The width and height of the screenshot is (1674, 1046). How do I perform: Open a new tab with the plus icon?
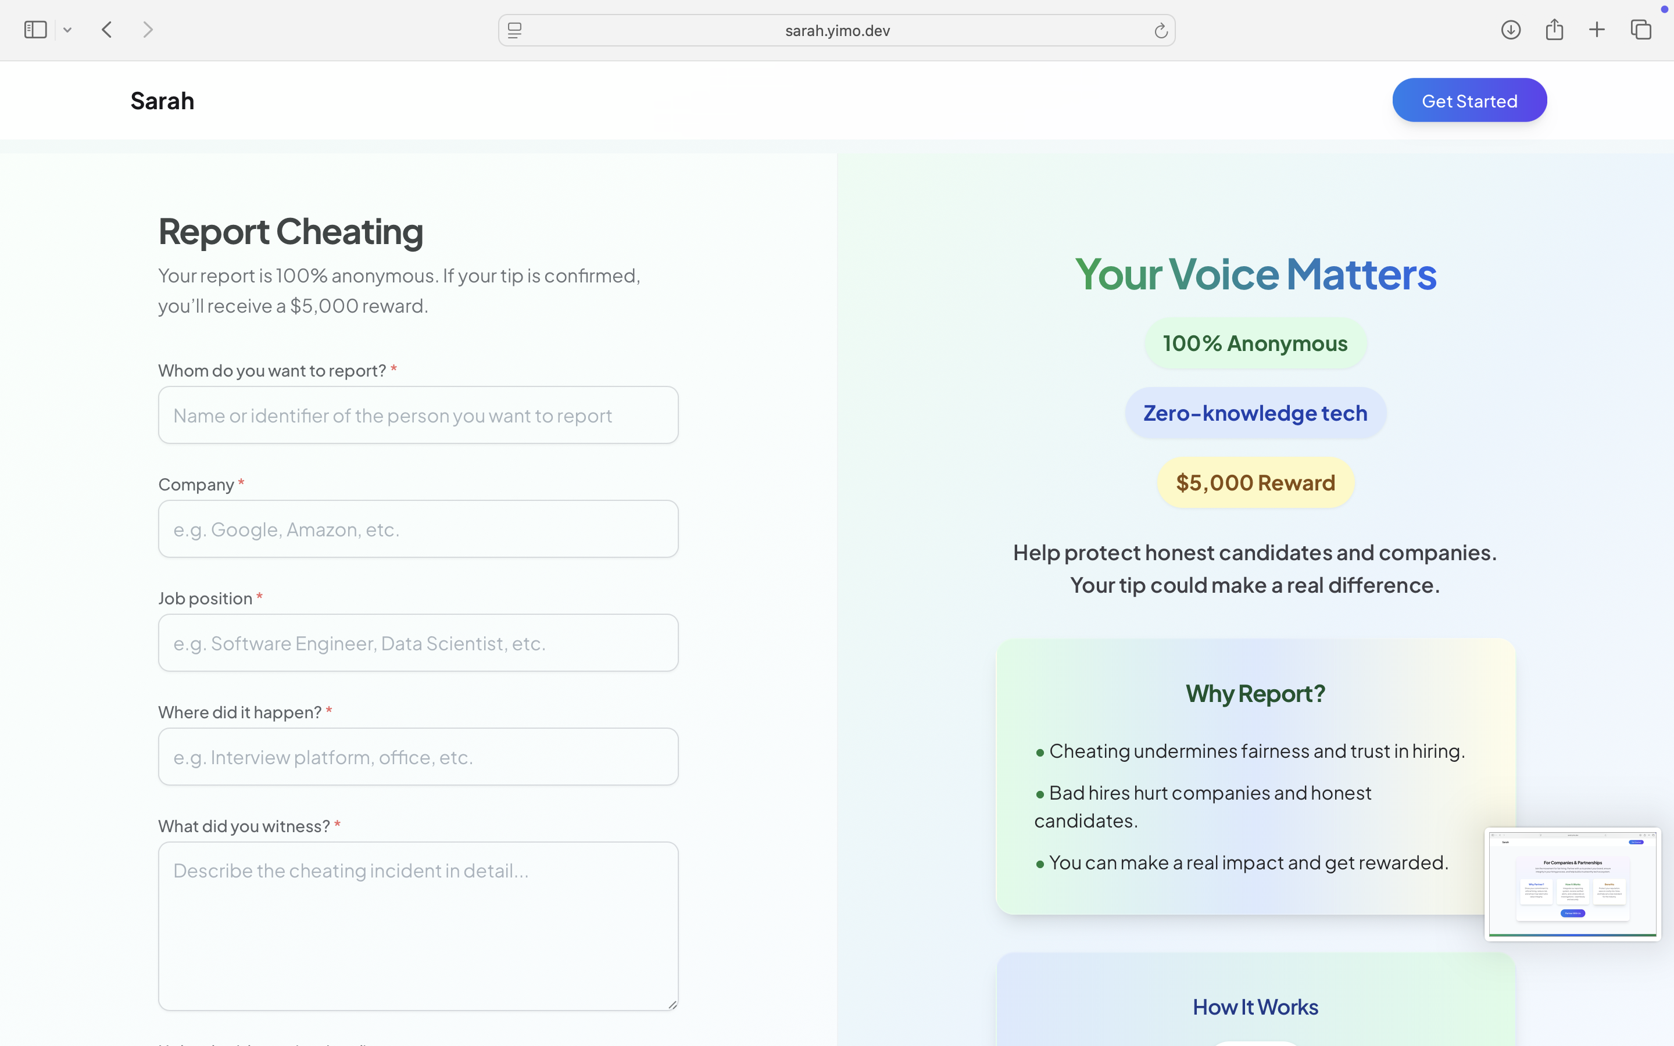click(1597, 30)
